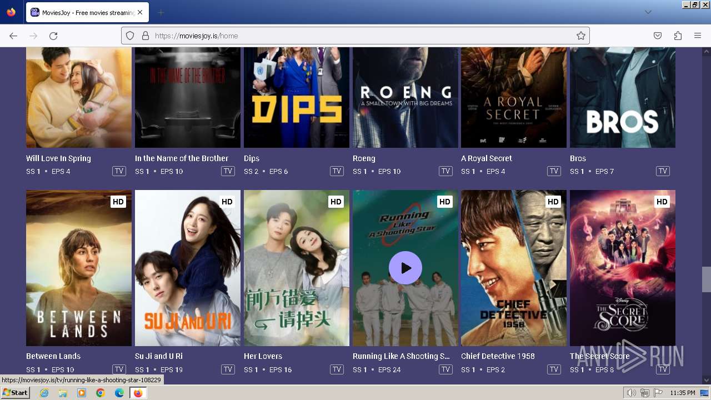Open tracking protection shield icon
Screen dimensions: 711x400
click(130, 36)
